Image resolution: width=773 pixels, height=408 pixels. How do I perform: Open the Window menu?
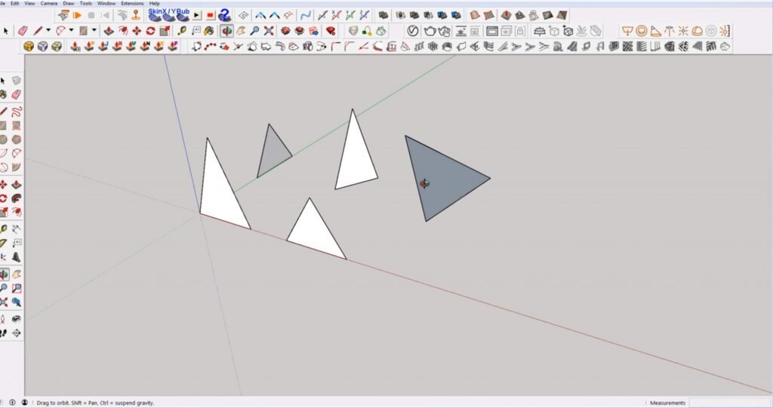(106, 3)
